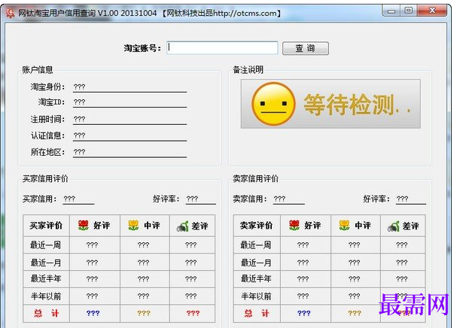
Task: Click blue 总计 好评 value in 卖家评价 table
Action: 304,313
